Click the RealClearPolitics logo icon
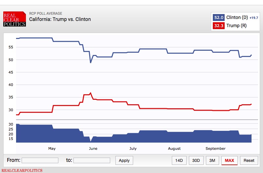Image resolution: width=263 pixels, height=173 pixels. click(14, 19)
